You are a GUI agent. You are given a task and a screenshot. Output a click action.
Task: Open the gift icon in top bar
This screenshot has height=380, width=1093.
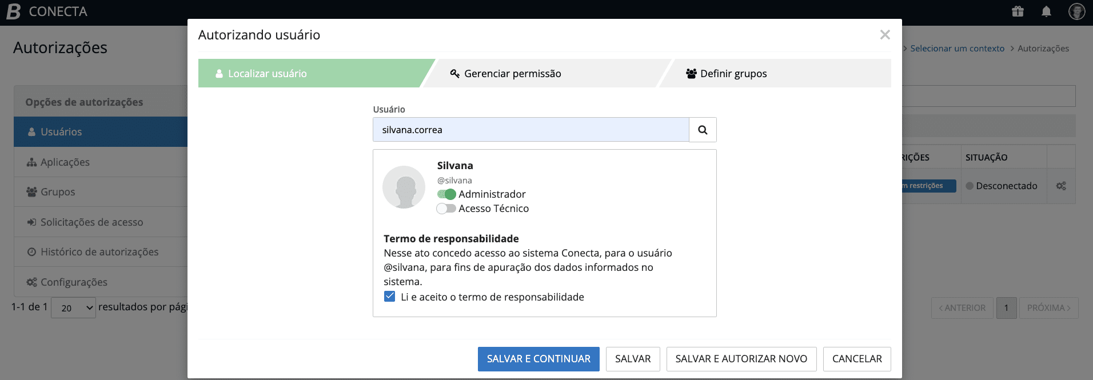(x=1018, y=11)
